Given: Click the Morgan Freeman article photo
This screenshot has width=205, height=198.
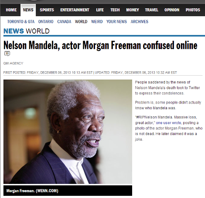Looking at the screenshot, I should coord(68,132).
